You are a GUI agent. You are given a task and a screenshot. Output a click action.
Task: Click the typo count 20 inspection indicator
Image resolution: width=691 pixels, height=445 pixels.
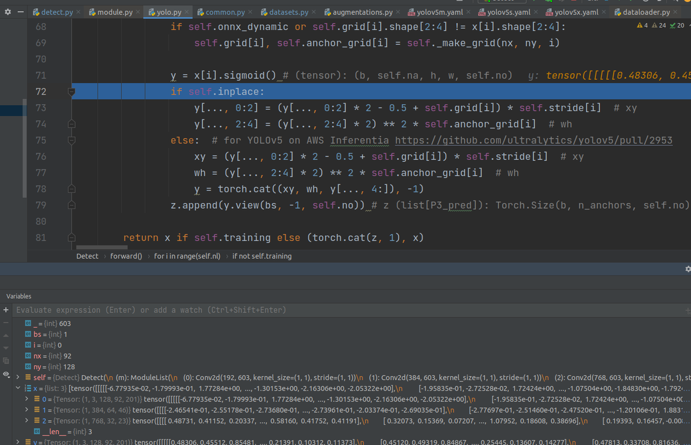pos(677,25)
